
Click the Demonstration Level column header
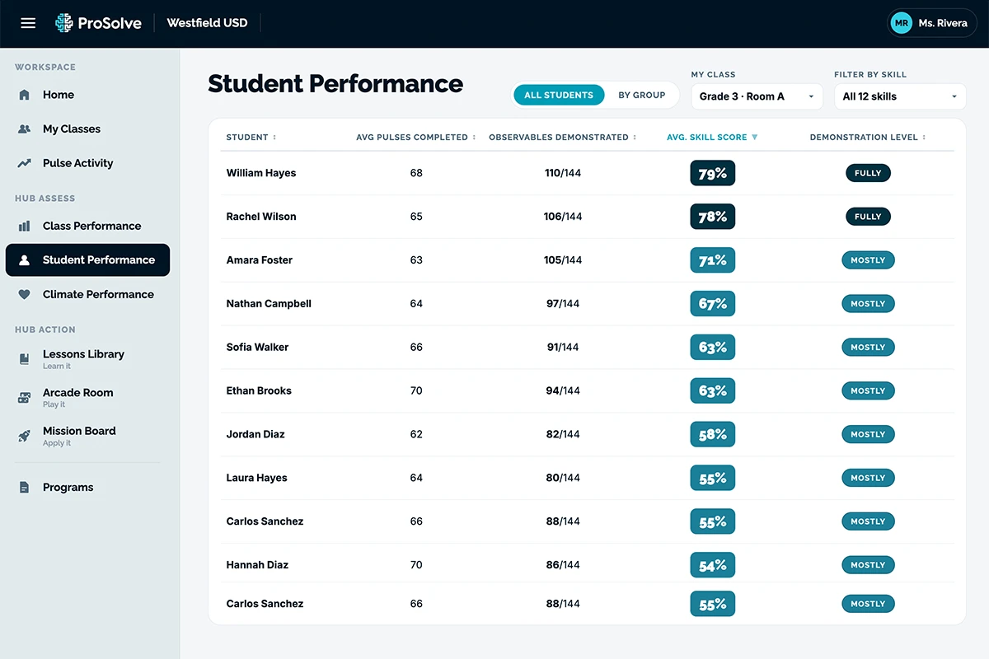click(x=864, y=138)
